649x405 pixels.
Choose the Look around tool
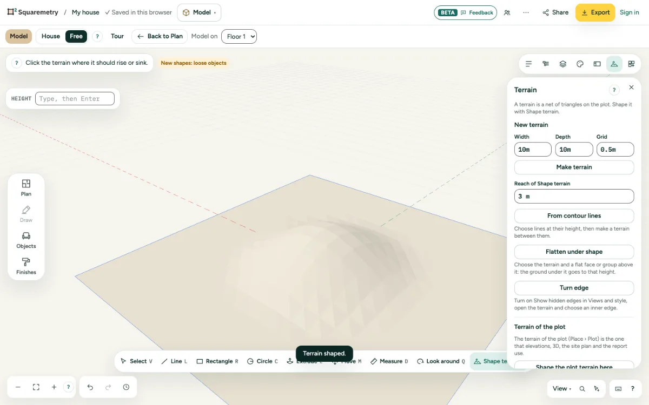point(441,361)
